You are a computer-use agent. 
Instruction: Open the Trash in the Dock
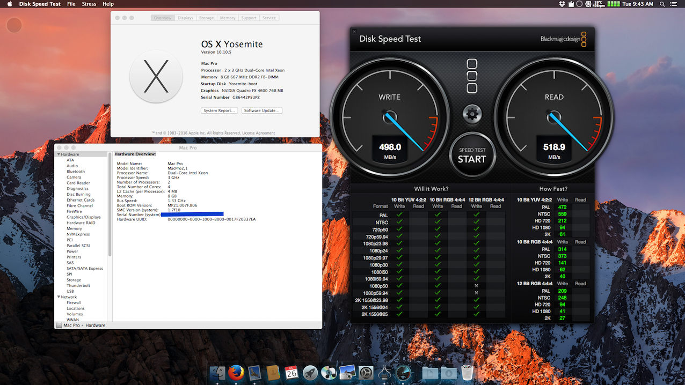[467, 372]
